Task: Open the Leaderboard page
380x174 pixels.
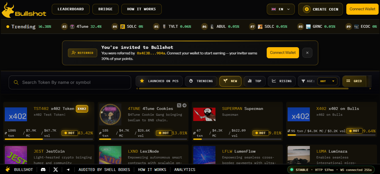Action: click(x=71, y=9)
